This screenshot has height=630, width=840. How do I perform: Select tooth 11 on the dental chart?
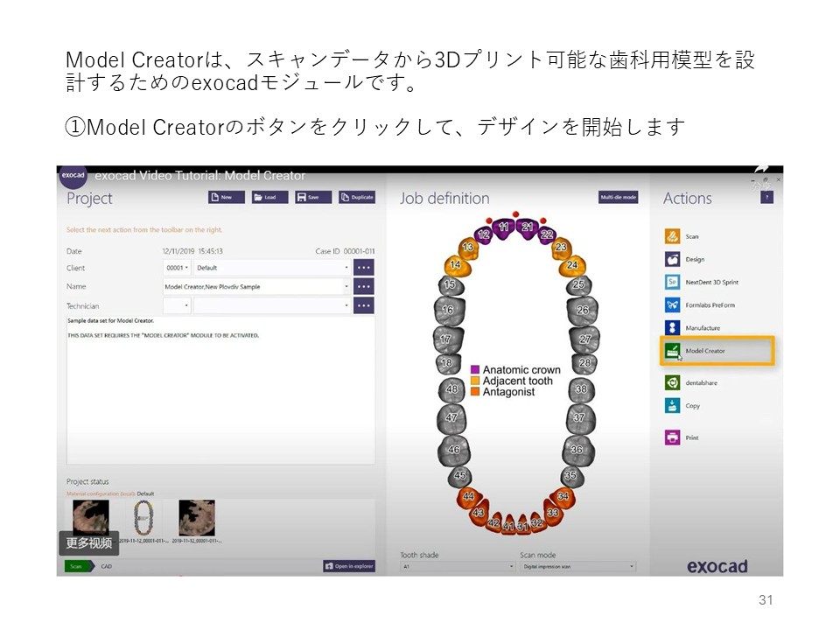point(503,227)
